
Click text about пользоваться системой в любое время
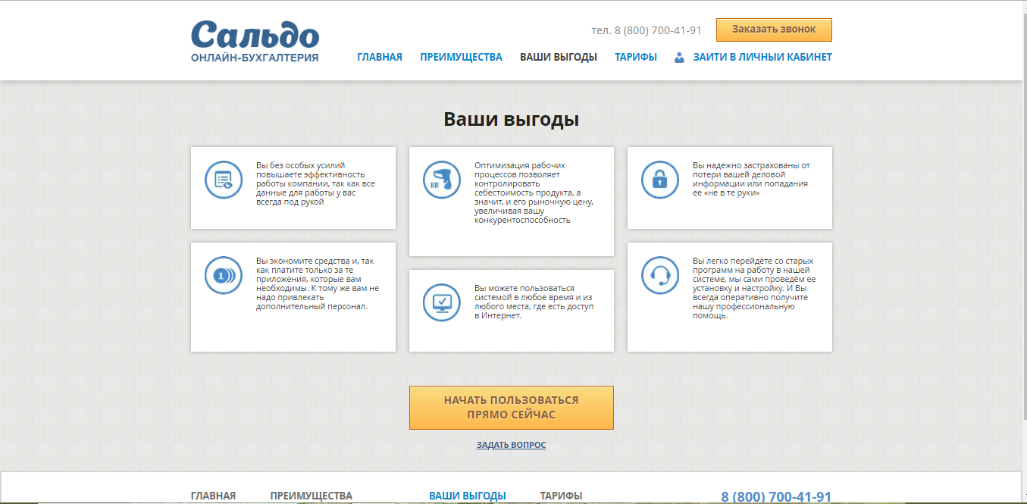pyautogui.click(x=534, y=302)
